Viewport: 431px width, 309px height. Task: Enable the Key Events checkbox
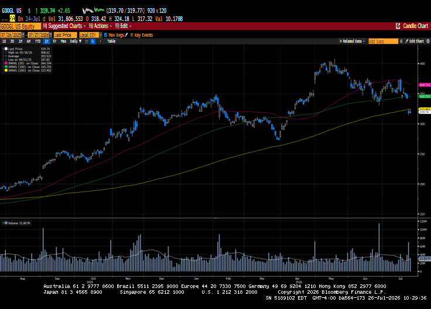point(132,35)
